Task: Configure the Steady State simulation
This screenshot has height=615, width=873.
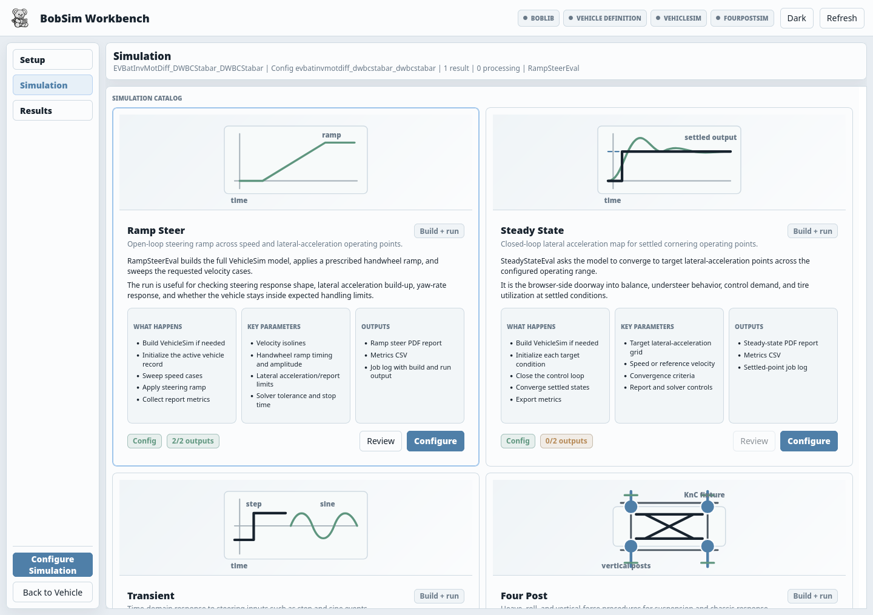Action: pyautogui.click(x=809, y=441)
